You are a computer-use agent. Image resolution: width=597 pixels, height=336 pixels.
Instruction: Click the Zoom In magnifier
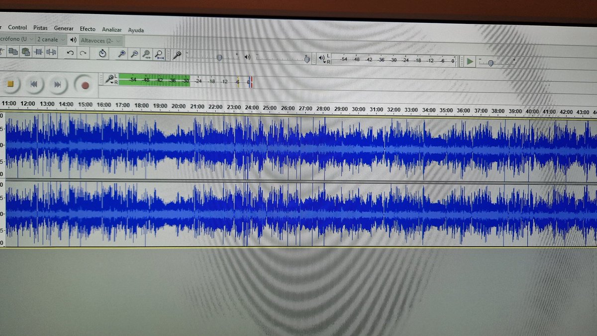(x=121, y=54)
